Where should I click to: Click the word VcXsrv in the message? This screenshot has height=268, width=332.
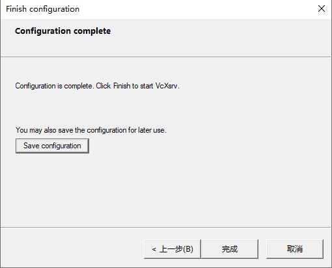pos(167,86)
